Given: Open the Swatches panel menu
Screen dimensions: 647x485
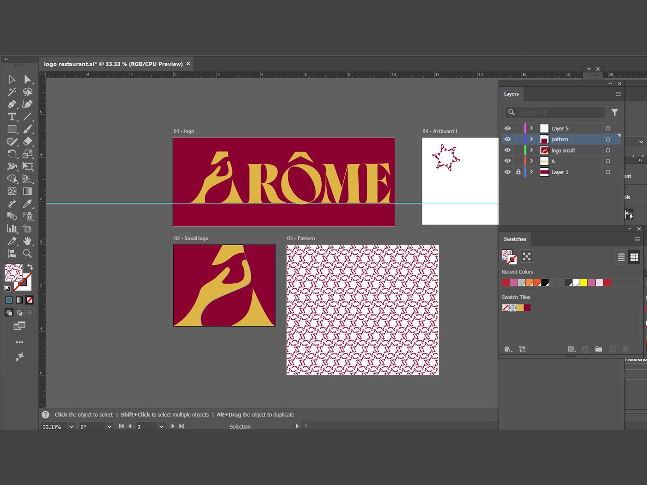Looking at the screenshot, I should point(637,239).
